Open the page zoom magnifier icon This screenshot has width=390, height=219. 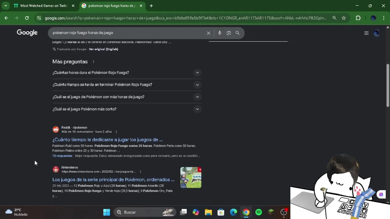(335, 18)
